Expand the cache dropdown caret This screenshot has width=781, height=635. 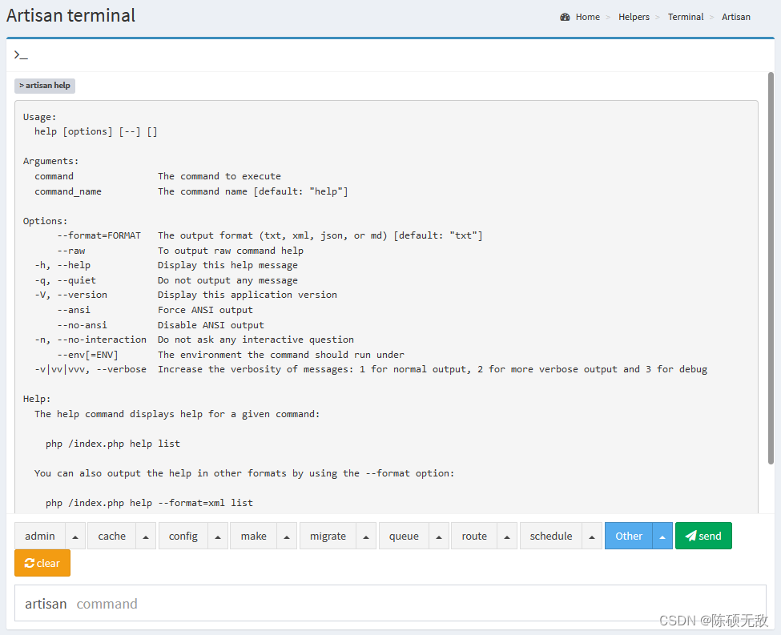coord(146,537)
